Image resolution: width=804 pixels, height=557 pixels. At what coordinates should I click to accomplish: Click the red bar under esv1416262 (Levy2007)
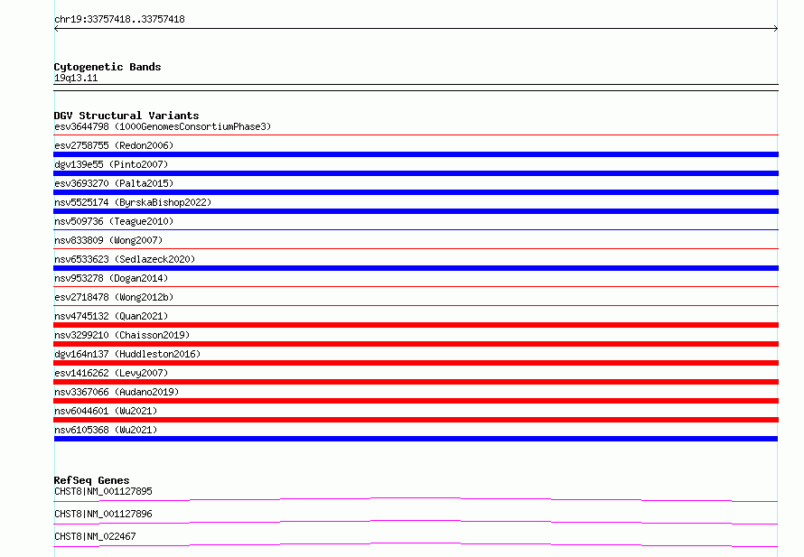tap(416, 382)
